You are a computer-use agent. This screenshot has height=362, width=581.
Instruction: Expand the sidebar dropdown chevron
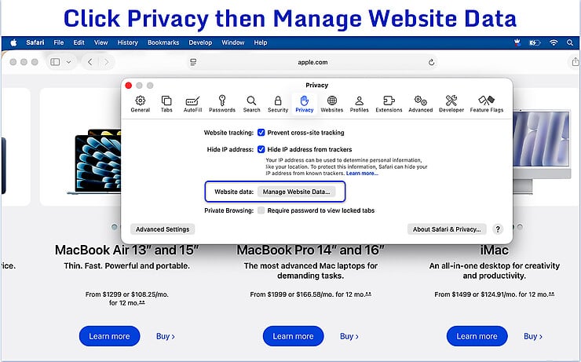click(68, 62)
